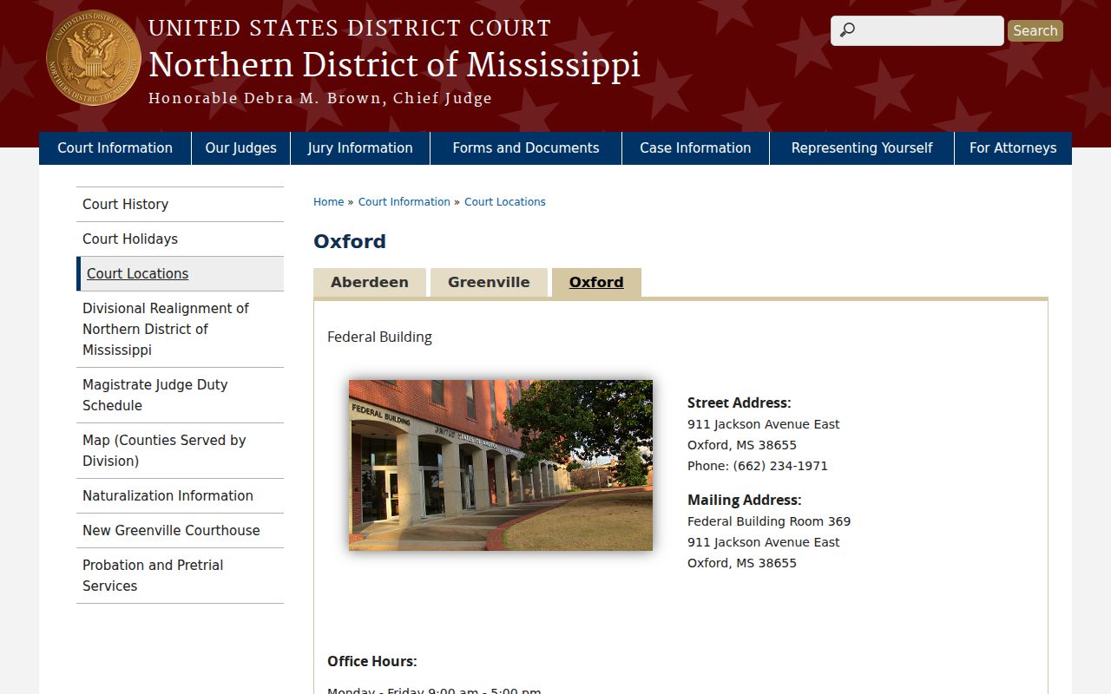Image resolution: width=1111 pixels, height=694 pixels.
Task: Open the For Attorneys menu
Action: click(x=1013, y=148)
